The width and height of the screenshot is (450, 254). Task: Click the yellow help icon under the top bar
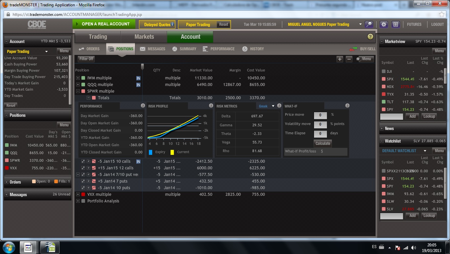coord(370,37)
